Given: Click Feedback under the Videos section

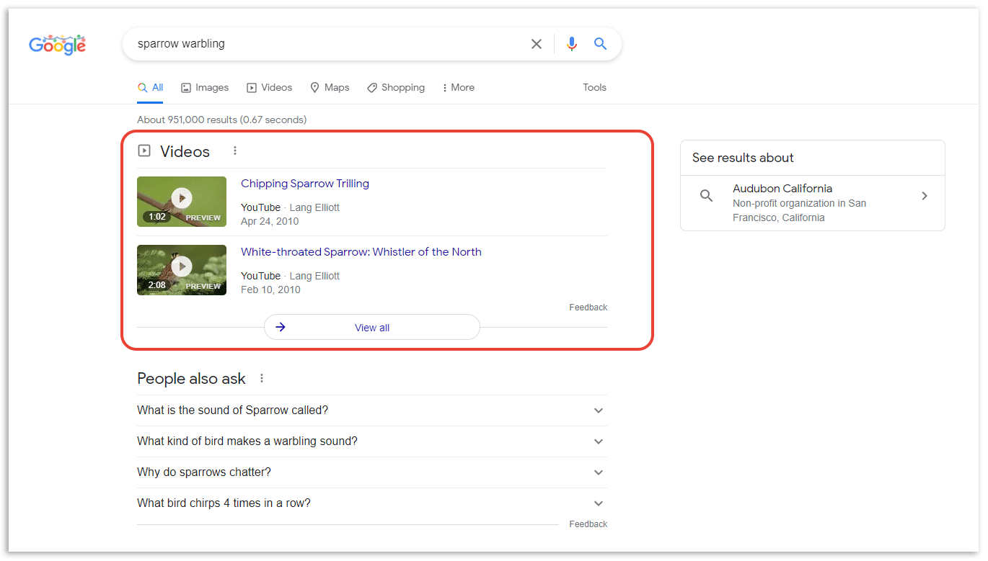Looking at the screenshot, I should point(588,307).
